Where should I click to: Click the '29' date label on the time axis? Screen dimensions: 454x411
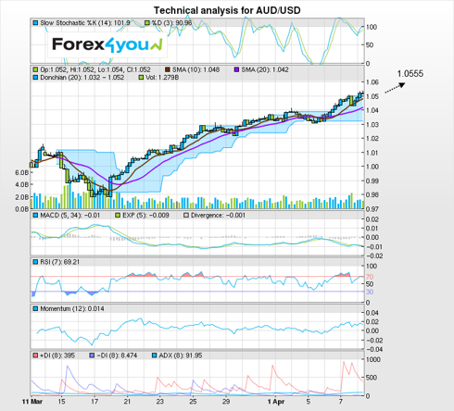point(226,402)
